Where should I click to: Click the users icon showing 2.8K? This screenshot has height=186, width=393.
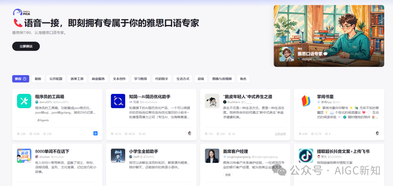coord(18,134)
